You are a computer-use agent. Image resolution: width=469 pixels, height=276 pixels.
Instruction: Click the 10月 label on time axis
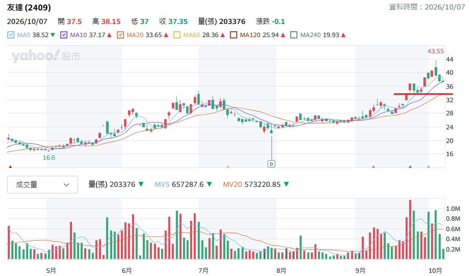pos(435,271)
